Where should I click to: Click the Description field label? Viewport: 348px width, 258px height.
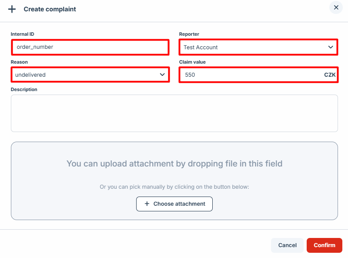(x=24, y=89)
